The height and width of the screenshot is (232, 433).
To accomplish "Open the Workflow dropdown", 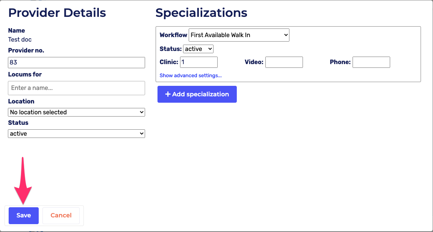I will point(239,35).
